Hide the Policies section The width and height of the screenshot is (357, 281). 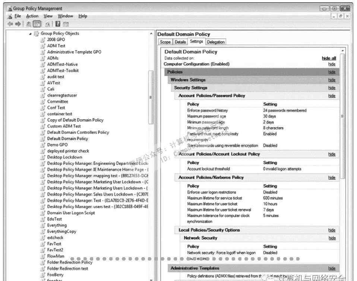332,72
